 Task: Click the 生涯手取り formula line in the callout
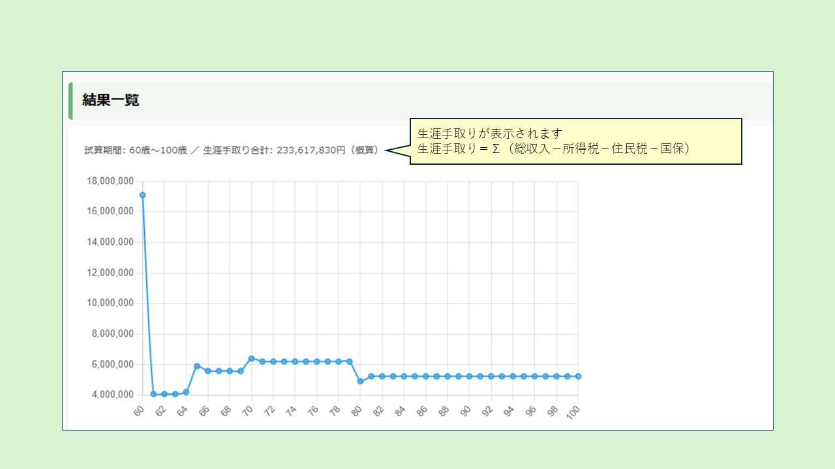pos(553,149)
